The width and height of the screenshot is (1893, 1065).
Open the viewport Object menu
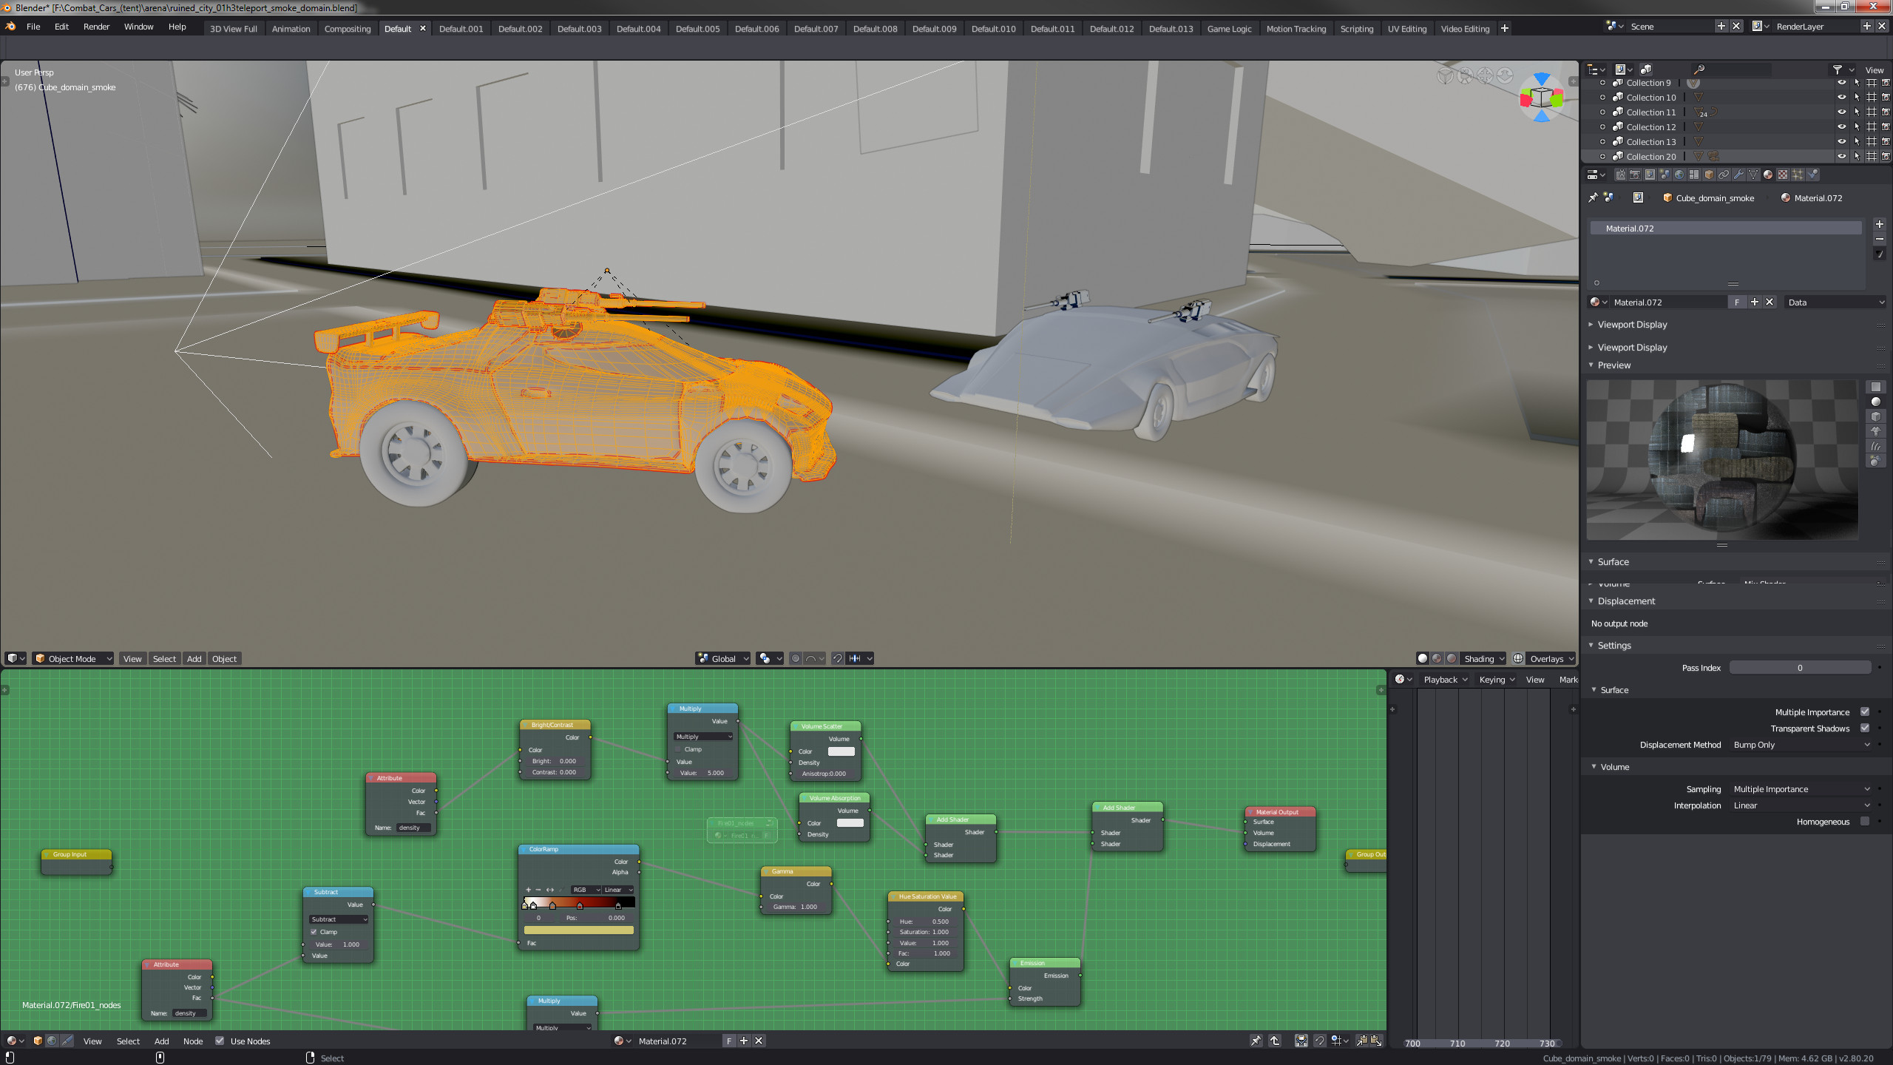point(224,658)
